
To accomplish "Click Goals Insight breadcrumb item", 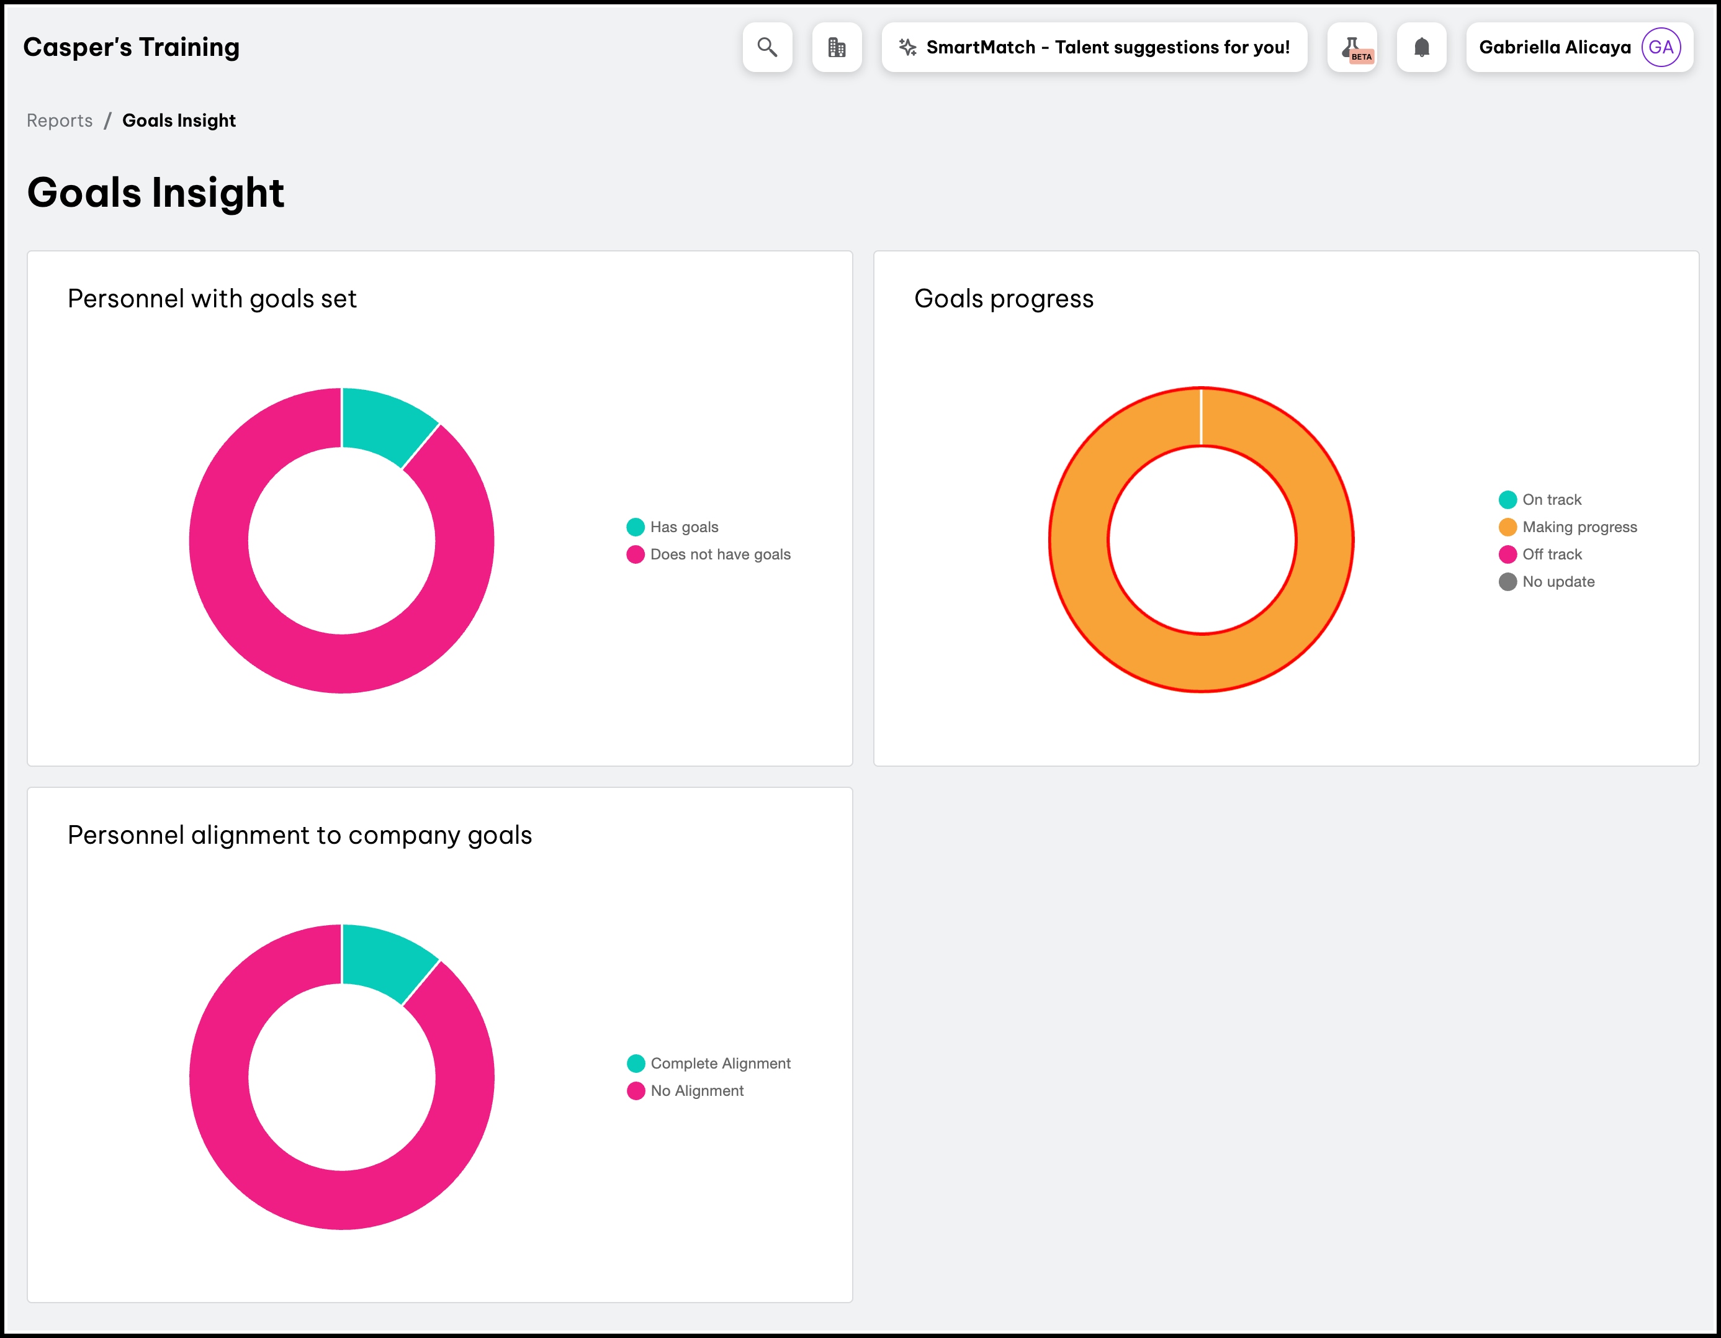I will coord(179,120).
